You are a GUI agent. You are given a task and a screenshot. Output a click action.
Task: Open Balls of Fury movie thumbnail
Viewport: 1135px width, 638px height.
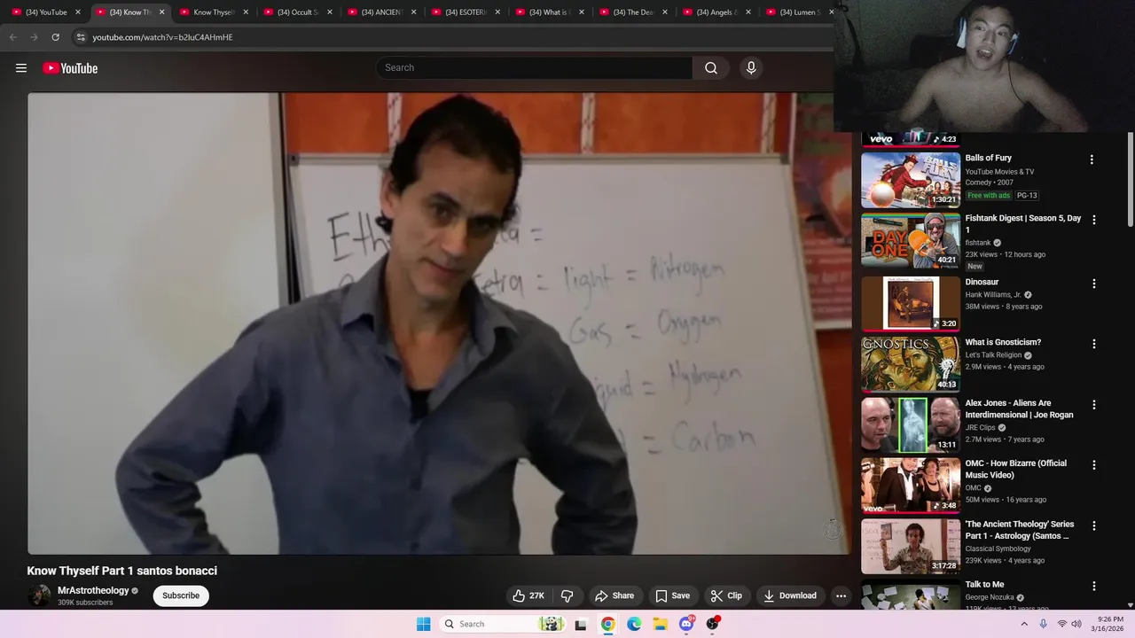pyautogui.click(x=911, y=180)
